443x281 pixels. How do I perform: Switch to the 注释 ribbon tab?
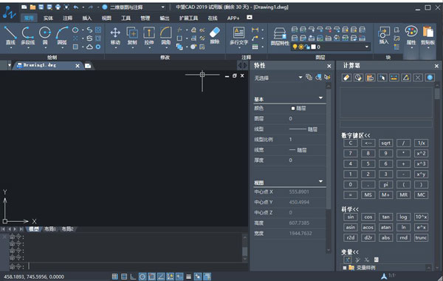coord(67,18)
